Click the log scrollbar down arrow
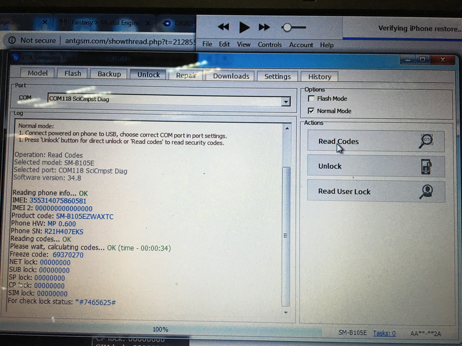This screenshot has height=346, width=462. pos(286,312)
